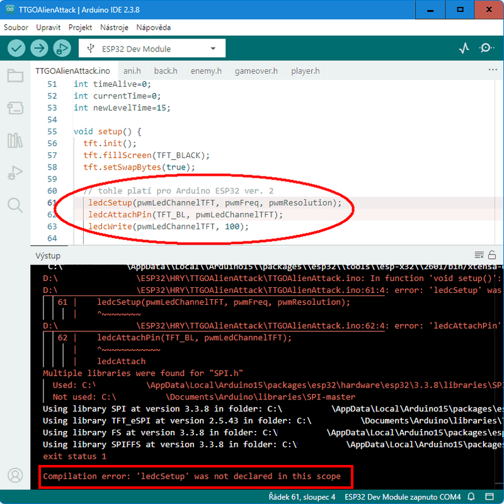Open the Search sidebar panel
The width and height of the screenshot is (504, 504).
(15, 205)
